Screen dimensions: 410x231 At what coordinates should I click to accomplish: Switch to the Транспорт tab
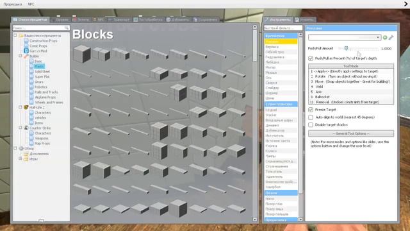coord(119,20)
